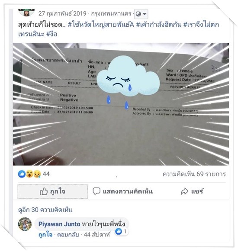Click the Sad reaction emoji icon

(37, 174)
